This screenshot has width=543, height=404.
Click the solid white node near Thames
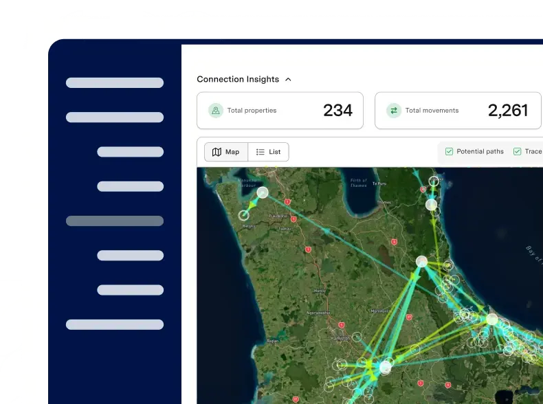pos(431,205)
